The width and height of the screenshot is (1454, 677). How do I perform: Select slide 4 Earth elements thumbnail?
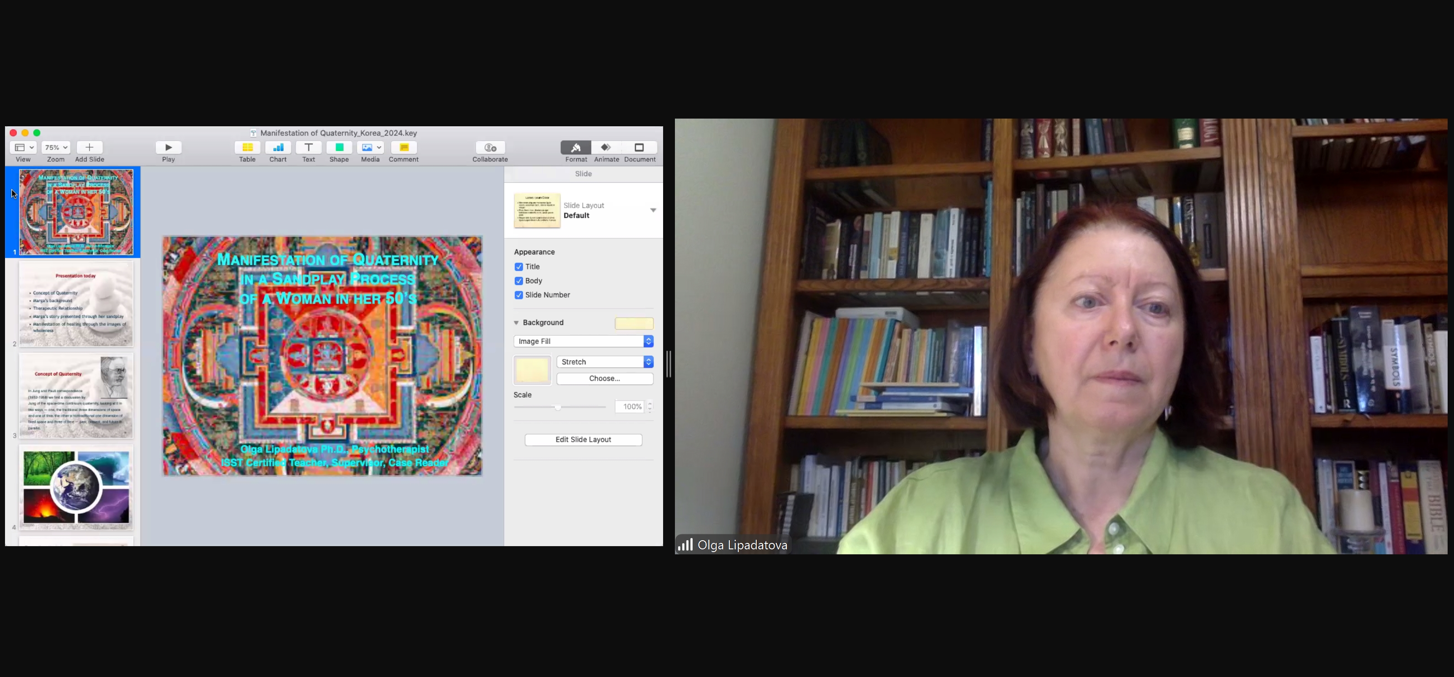pyautogui.click(x=76, y=488)
